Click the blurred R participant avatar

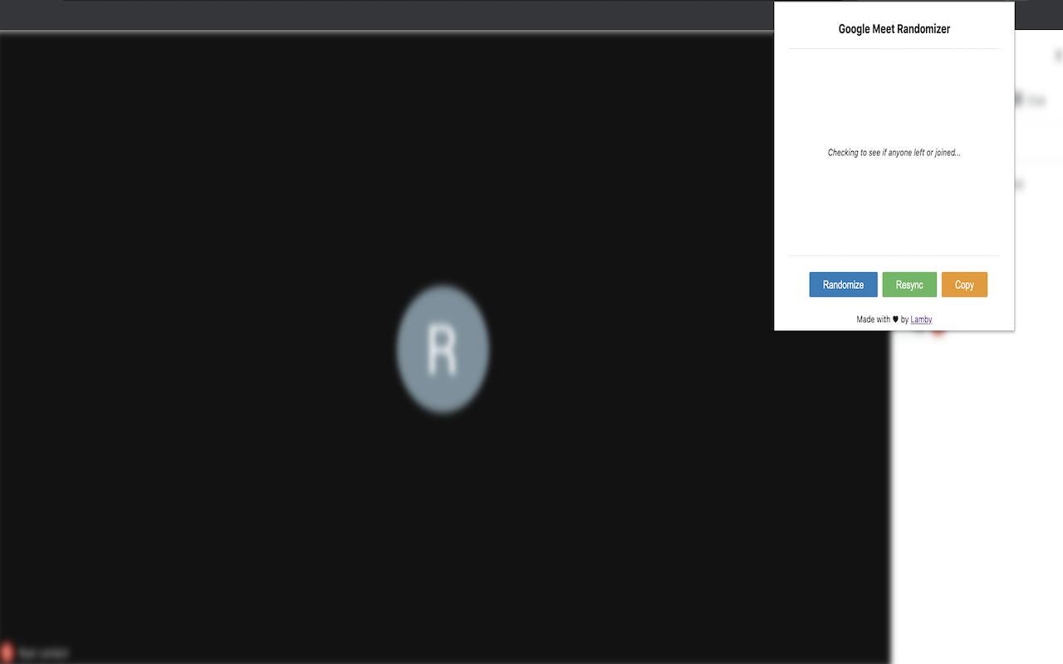443,349
